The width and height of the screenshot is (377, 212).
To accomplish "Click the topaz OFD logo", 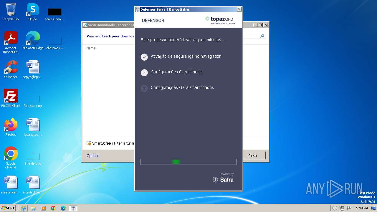I will (220, 20).
